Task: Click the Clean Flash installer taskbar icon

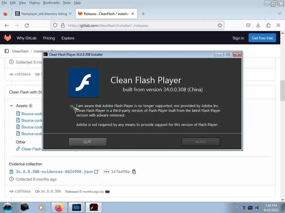Action: pyautogui.click(x=94, y=207)
